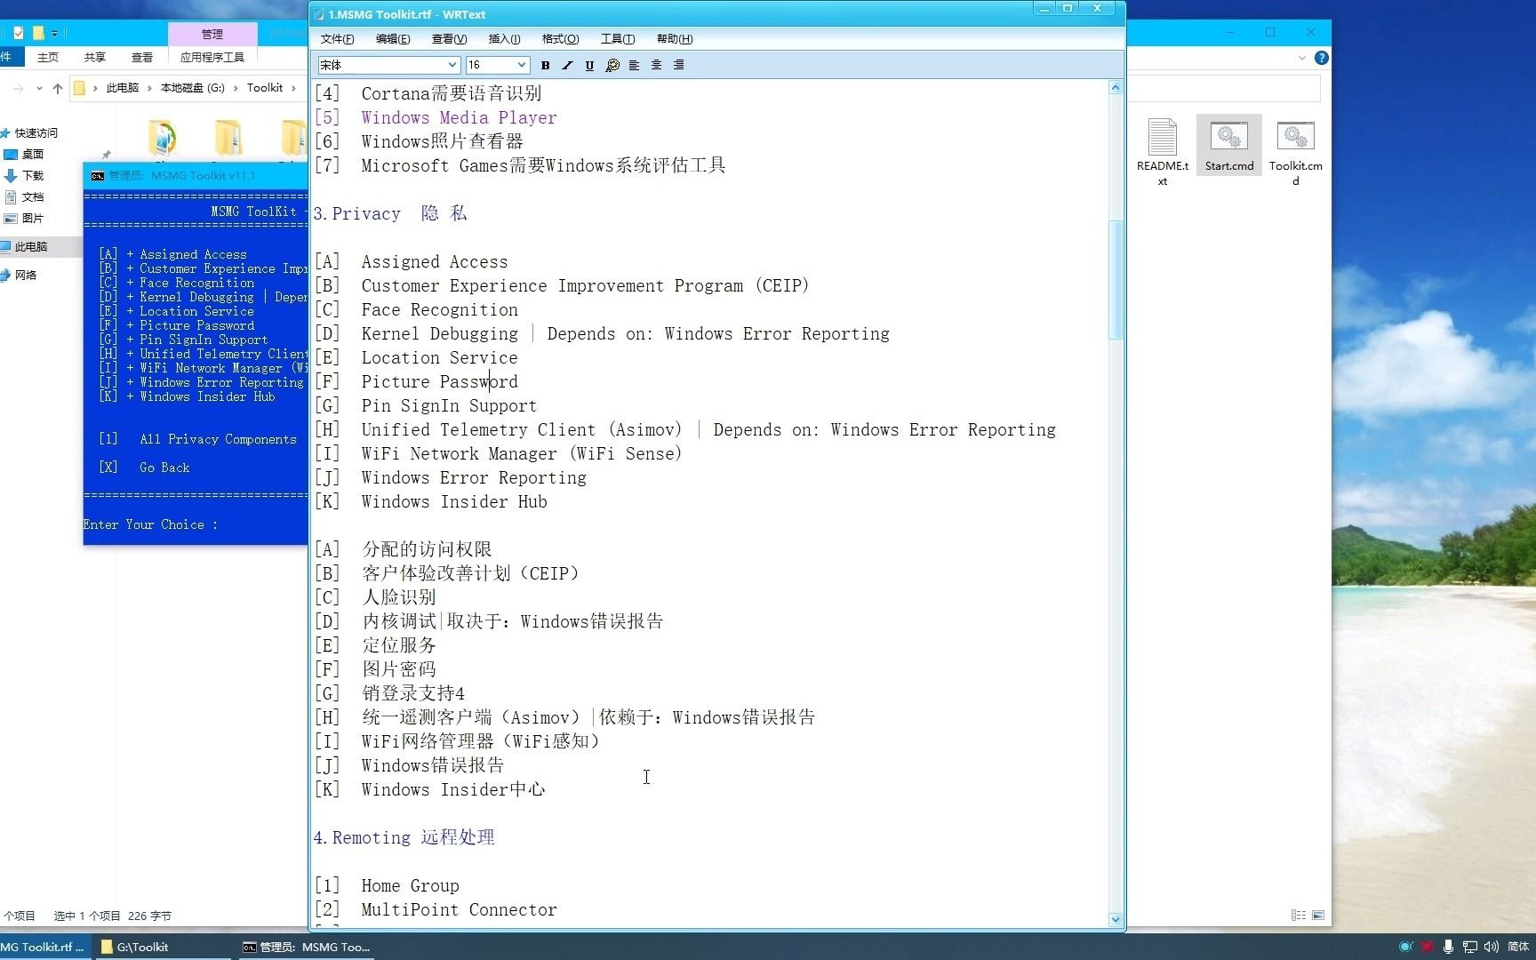This screenshot has width=1536, height=960.
Task: Open the 查看(V) menu in WRText
Action: [449, 39]
